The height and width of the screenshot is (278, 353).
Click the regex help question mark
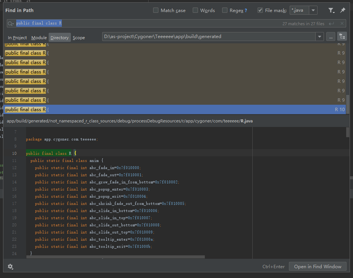click(246, 11)
